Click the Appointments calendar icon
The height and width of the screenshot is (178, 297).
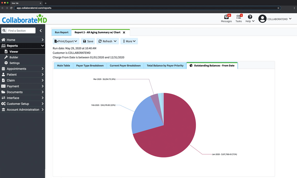click(4, 68)
